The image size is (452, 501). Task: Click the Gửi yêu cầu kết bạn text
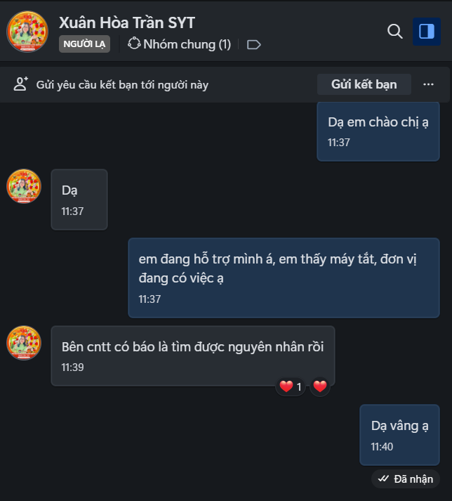click(122, 85)
